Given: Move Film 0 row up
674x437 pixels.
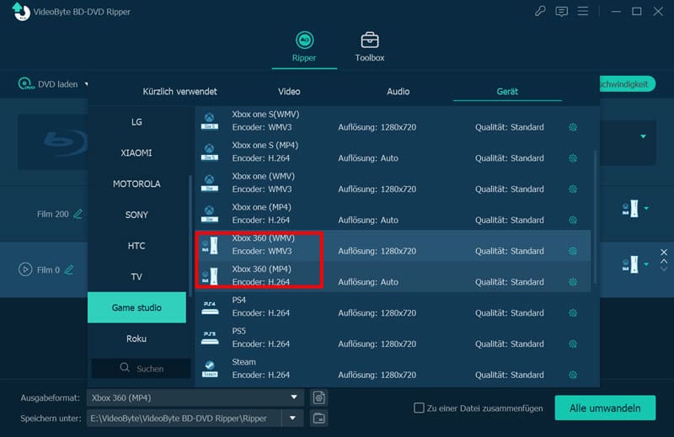Looking at the screenshot, I should (x=664, y=261).
